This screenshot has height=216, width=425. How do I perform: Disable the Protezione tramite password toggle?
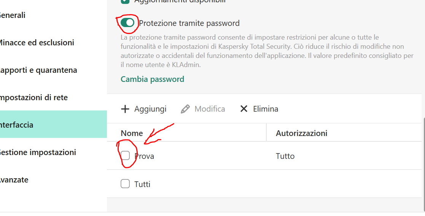coord(127,23)
